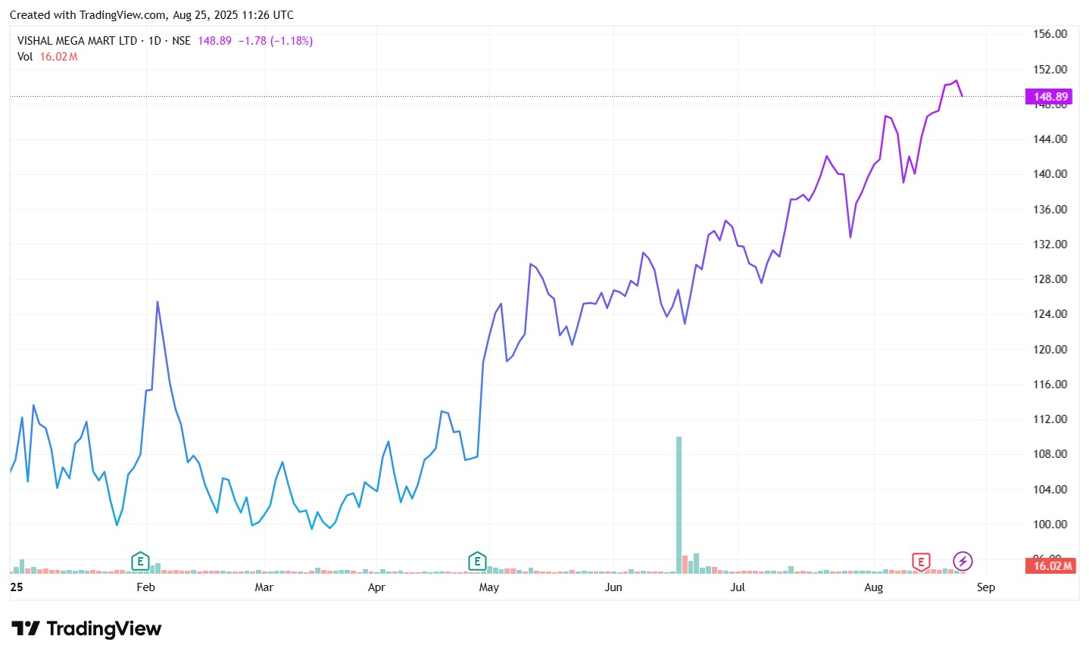1089x657 pixels.
Task: Click the VISHAL MEGA MART LTD symbol title
Action: pos(77,41)
